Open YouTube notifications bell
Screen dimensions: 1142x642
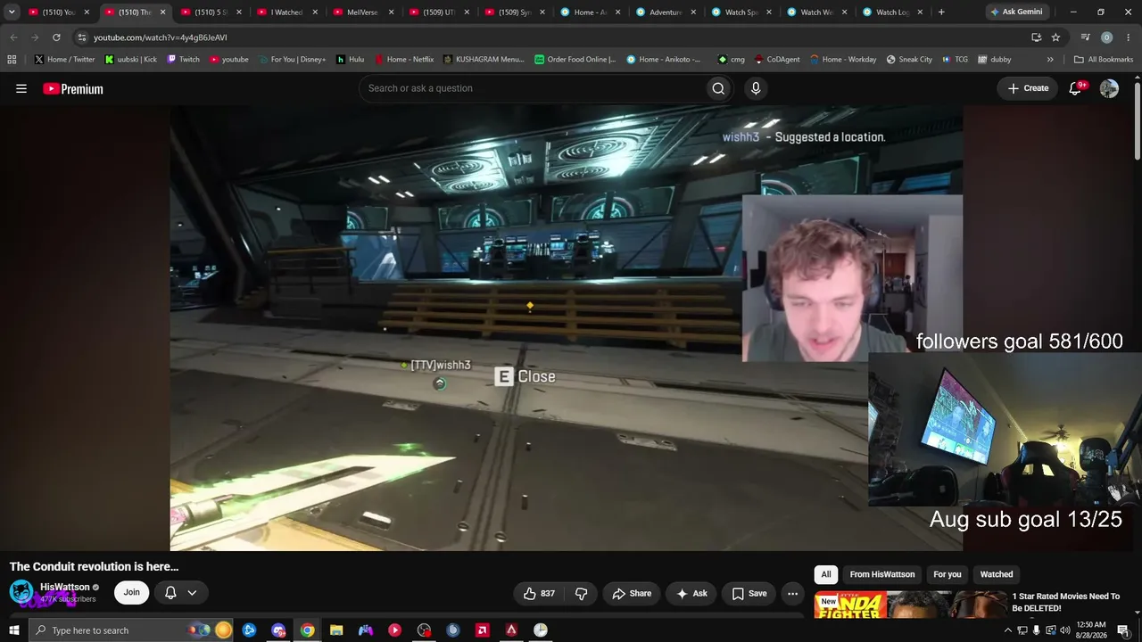[1076, 88]
